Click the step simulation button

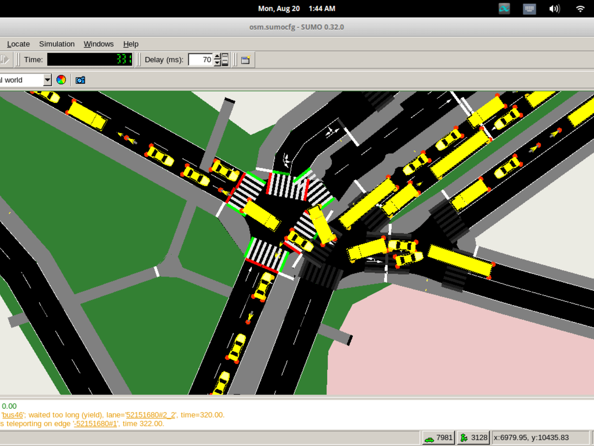pyautogui.click(x=5, y=59)
